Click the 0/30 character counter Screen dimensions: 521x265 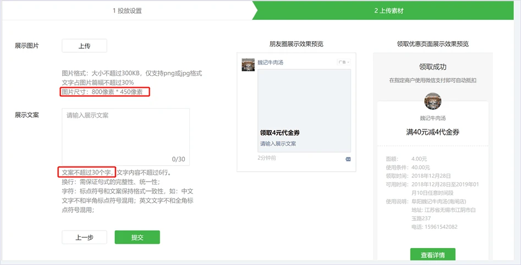tap(178, 159)
